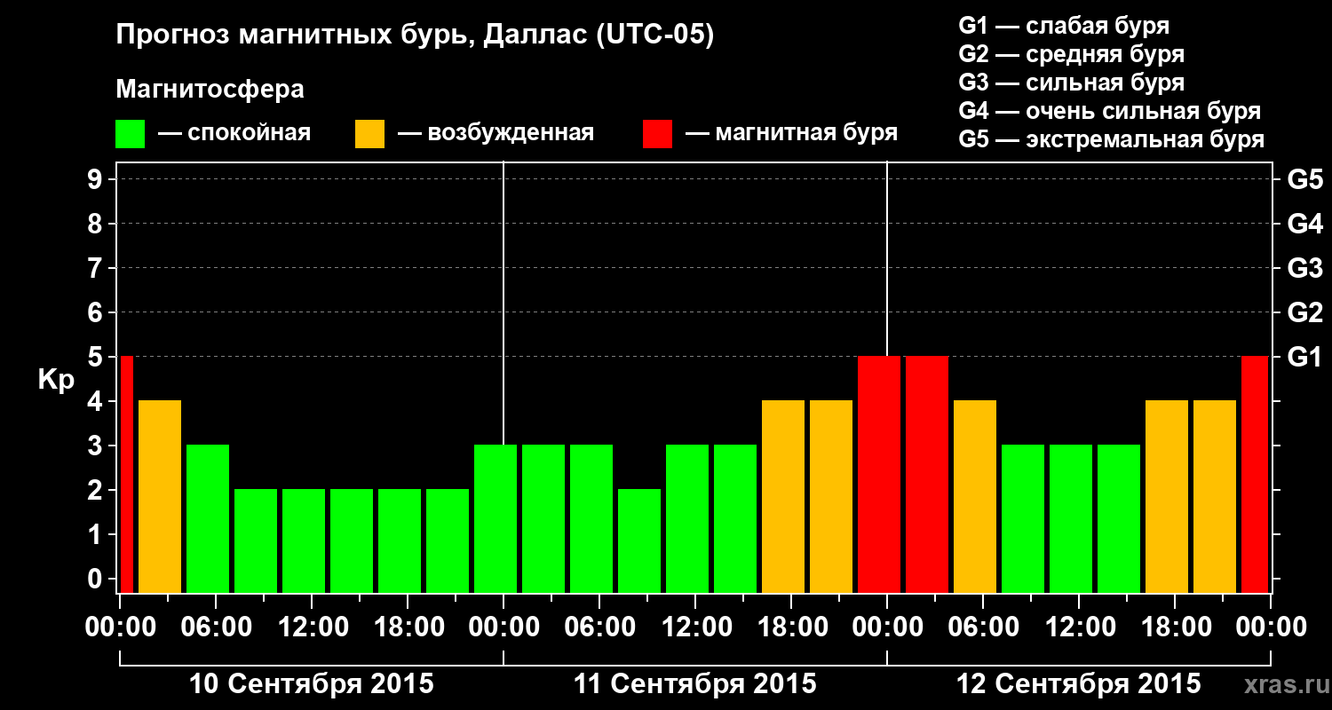The width and height of the screenshot is (1332, 710).
Task: Click the Kp 3 bar at 06:00 10 September
Action: click(x=208, y=518)
